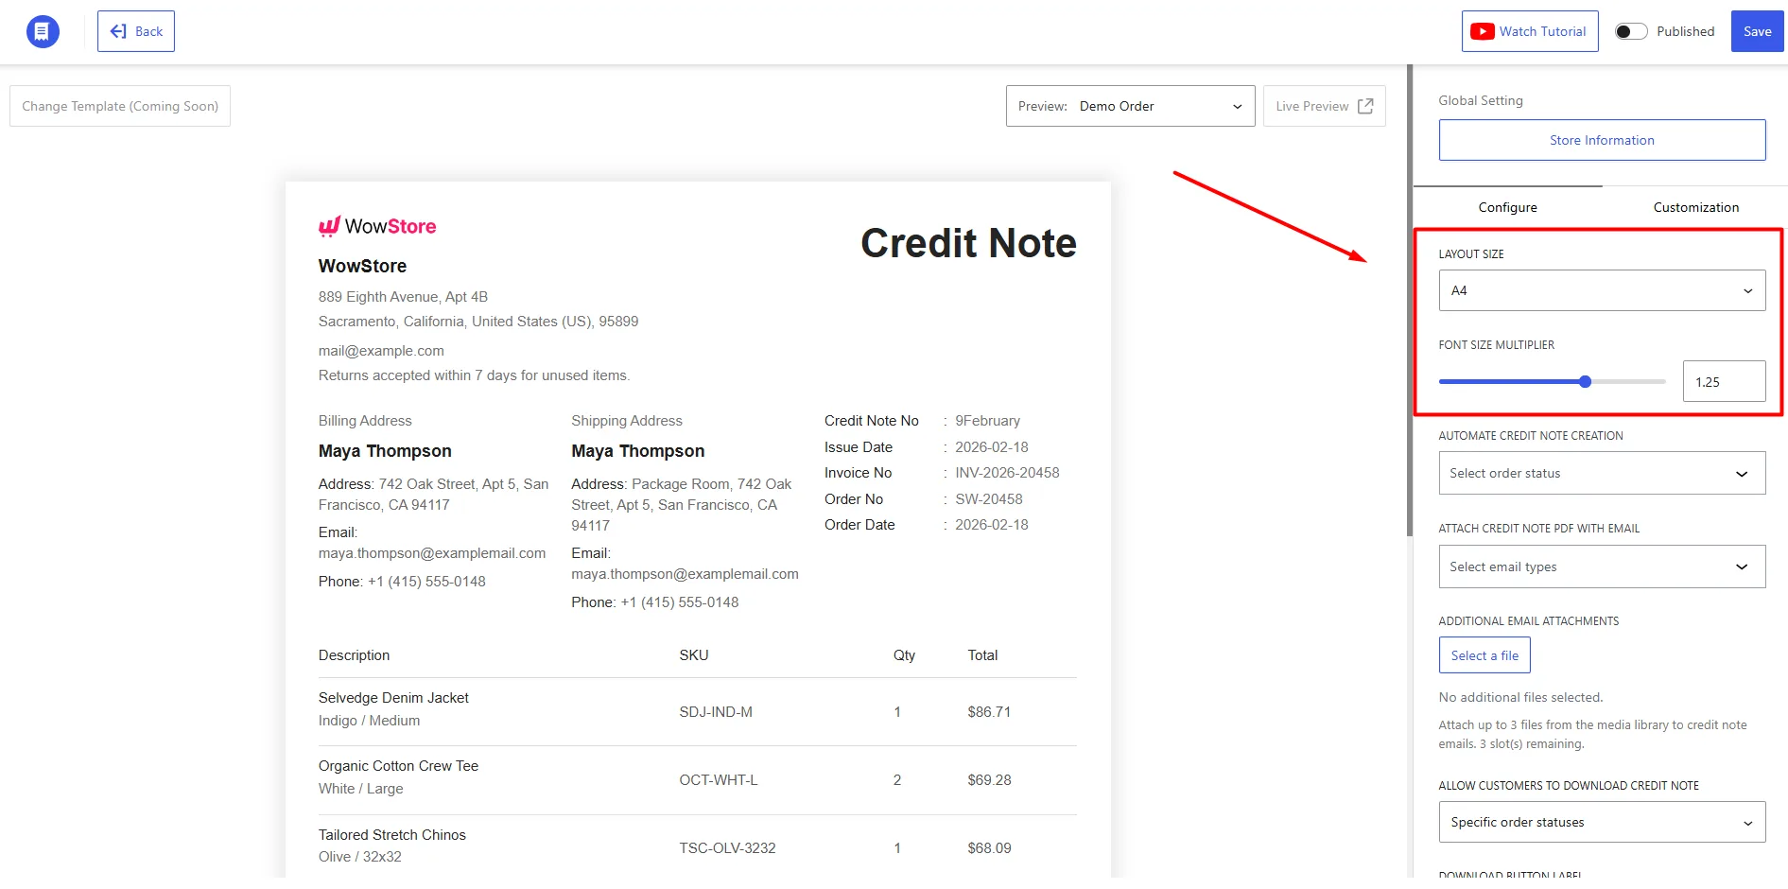Open the Select email types dropdown
The image size is (1788, 889).
(1602, 567)
